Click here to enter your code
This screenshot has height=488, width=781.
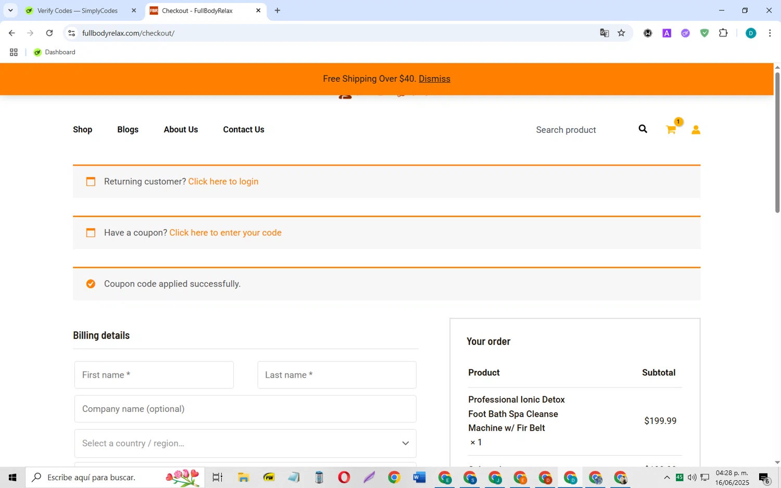click(x=225, y=232)
